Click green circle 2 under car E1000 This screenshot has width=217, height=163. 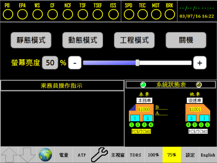138,125
